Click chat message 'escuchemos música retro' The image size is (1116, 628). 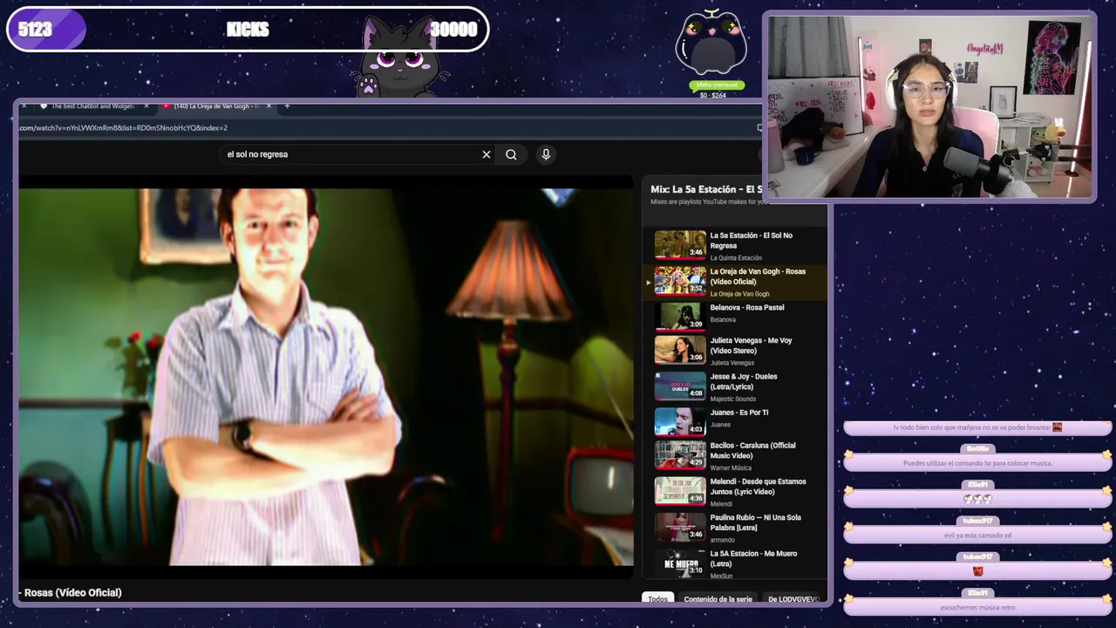[977, 607]
